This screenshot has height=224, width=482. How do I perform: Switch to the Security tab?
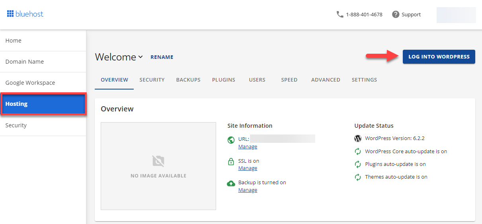[x=152, y=80]
